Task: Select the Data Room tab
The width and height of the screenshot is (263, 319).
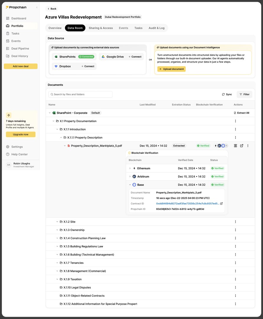Action: pyautogui.click(x=75, y=28)
